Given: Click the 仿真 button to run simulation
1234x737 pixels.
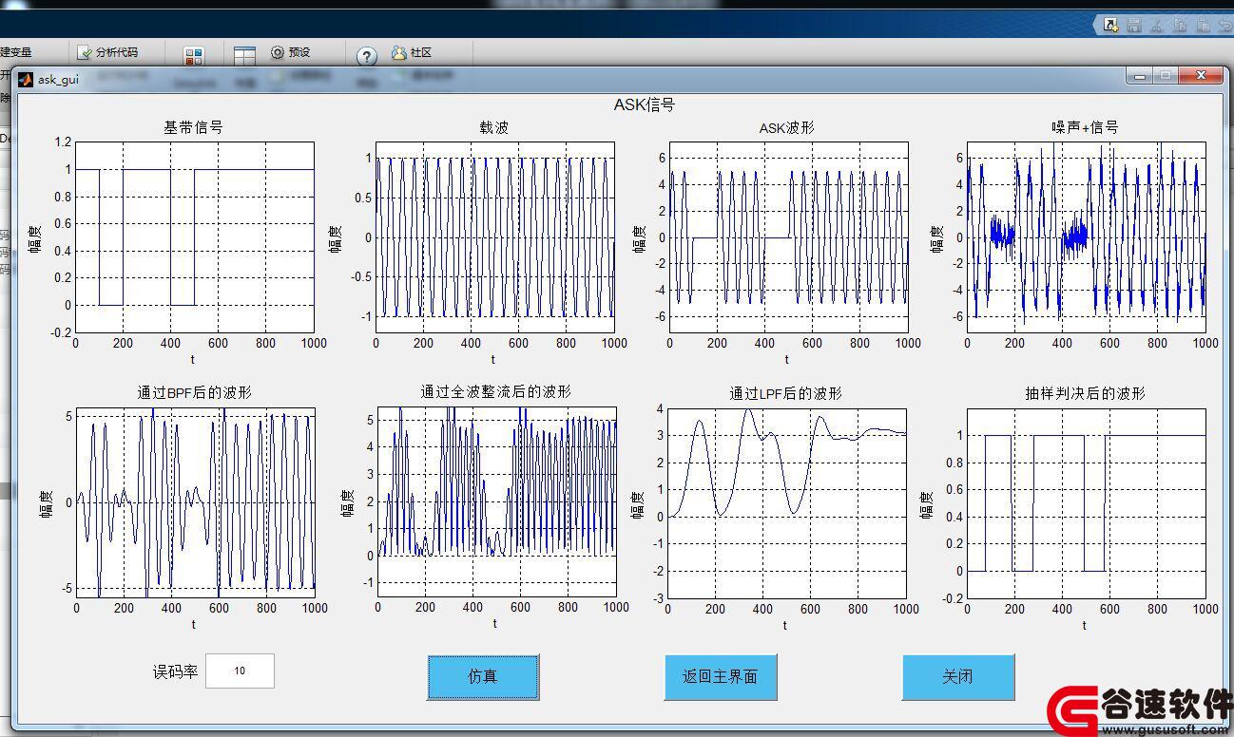Looking at the screenshot, I should 483,677.
